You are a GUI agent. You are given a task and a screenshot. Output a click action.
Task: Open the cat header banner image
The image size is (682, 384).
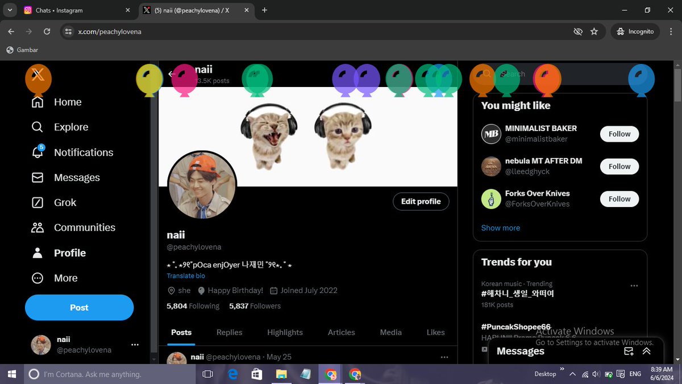pos(308,137)
